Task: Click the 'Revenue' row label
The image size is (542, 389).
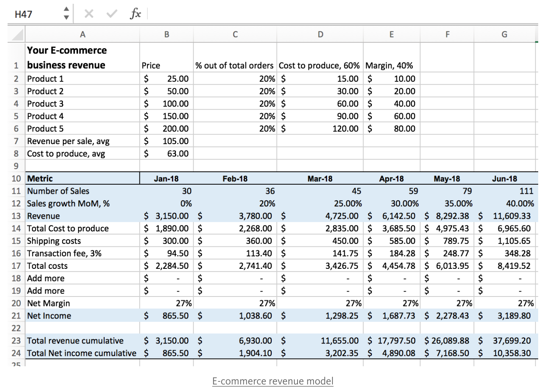Action: pos(83,216)
